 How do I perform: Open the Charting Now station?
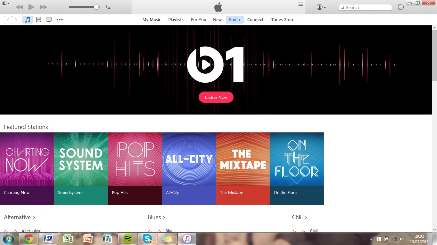pyautogui.click(x=27, y=168)
